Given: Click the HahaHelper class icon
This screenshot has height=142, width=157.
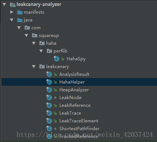Looking at the screenshot, I should click(x=49, y=82).
